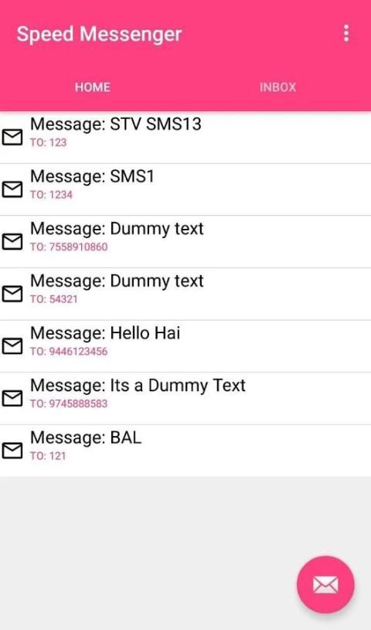Open the BAL message to 121

pos(185,451)
